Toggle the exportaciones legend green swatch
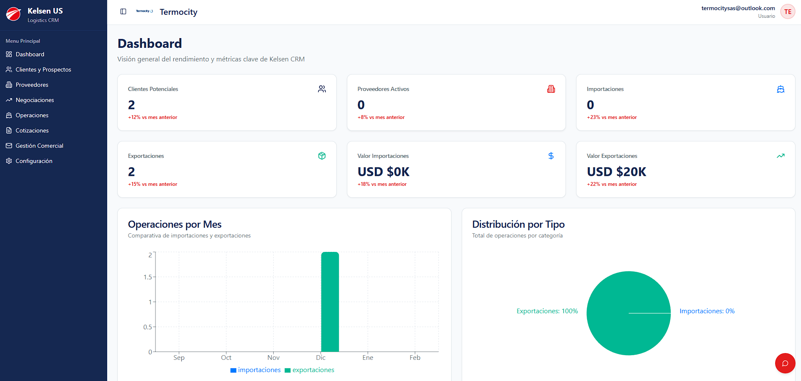Viewport: 801px width, 381px height. [288, 370]
